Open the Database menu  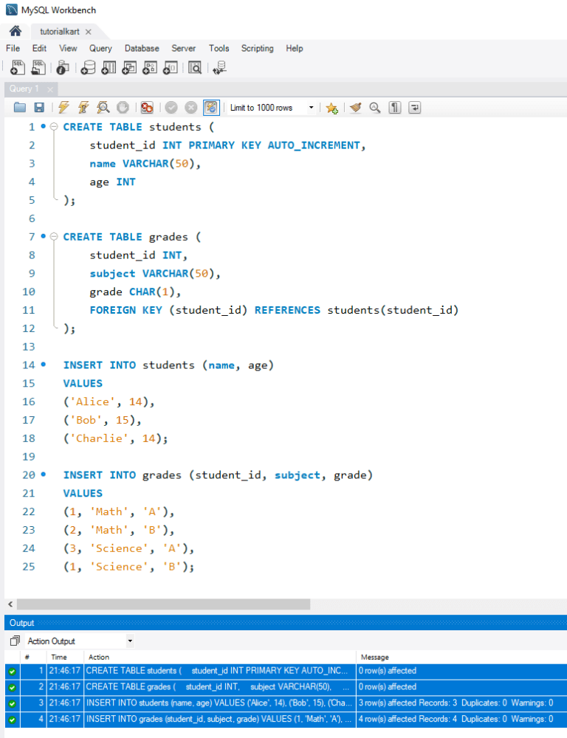142,49
